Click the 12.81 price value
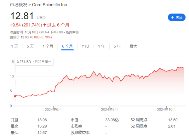The width and height of the screenshot is (189, 137). coord(22,16)
